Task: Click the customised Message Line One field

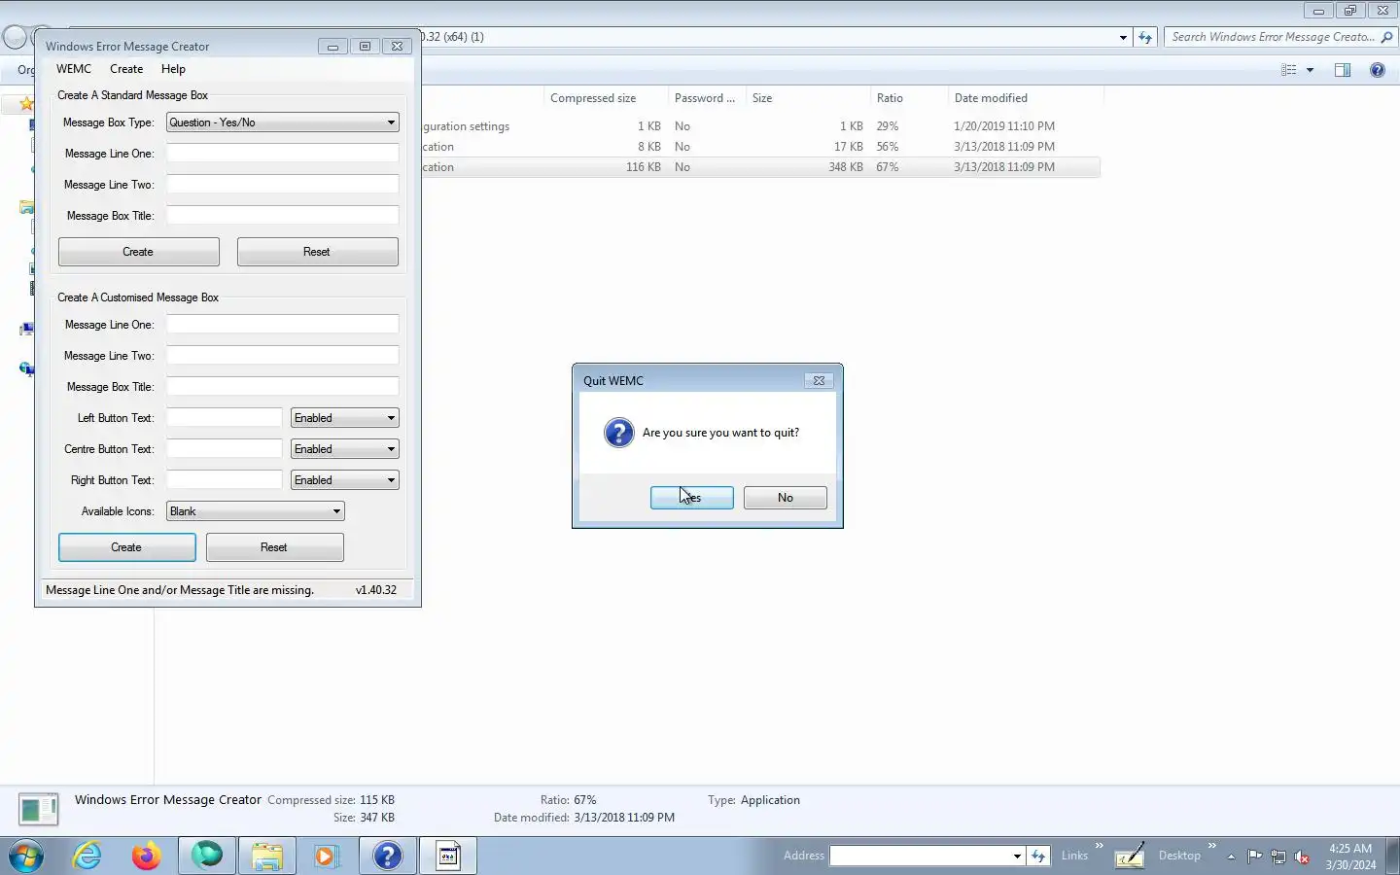Action: pos(283,325)
